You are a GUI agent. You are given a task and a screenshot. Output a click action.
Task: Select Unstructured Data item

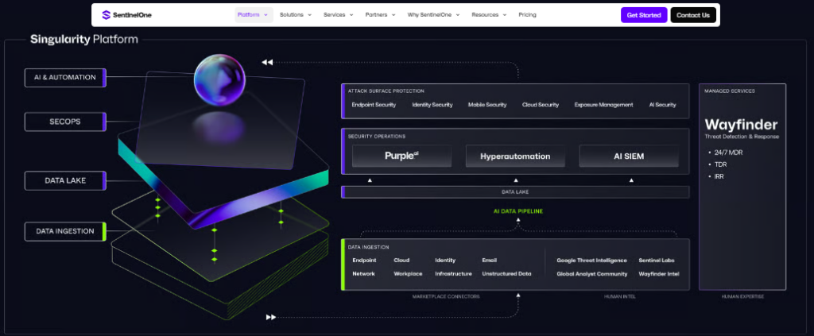point(506,274)
